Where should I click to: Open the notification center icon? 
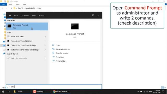(x=163, y=92)
